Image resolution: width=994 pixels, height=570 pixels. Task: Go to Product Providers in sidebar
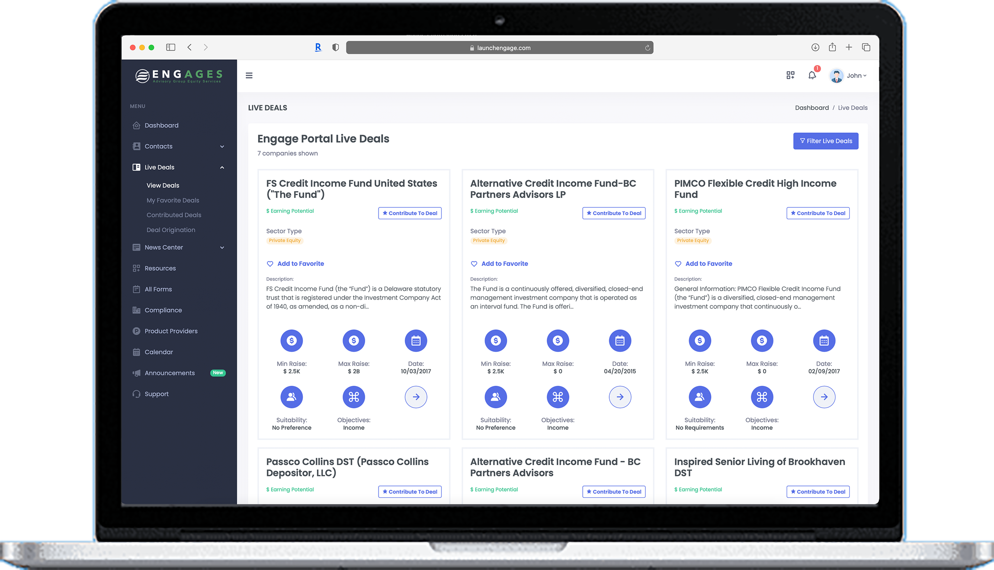point(171,331)
